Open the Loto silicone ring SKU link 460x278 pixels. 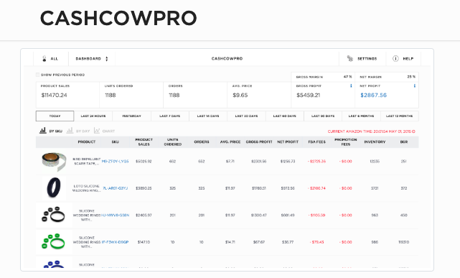115,188
